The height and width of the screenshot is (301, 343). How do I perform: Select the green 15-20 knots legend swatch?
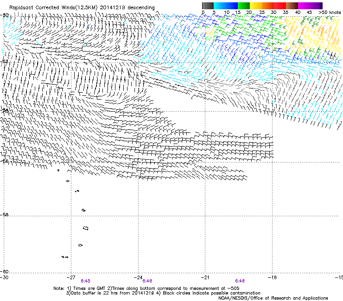(244, 6)
